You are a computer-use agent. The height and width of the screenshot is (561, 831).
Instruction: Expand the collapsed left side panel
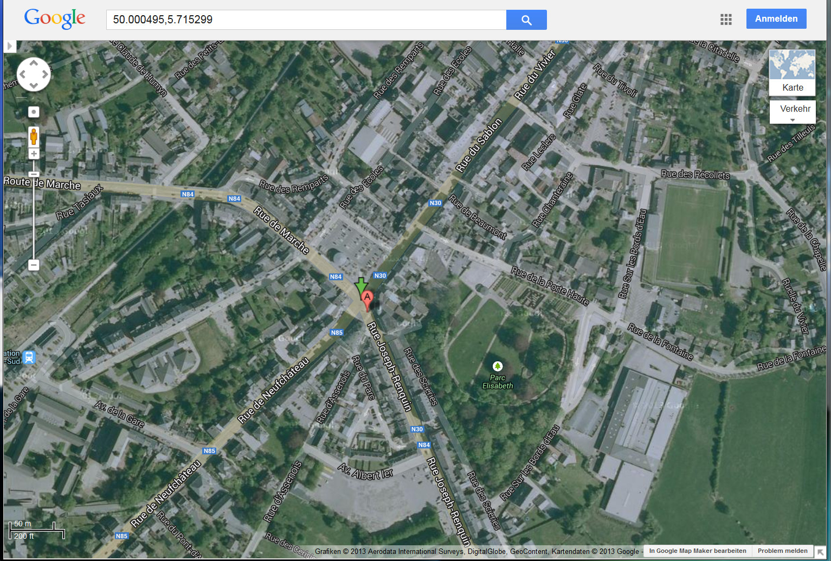pyautogui.click(x=10, y=46)
